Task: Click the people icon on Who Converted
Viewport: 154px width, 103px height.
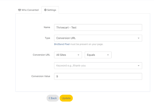Action: (20, 10)
